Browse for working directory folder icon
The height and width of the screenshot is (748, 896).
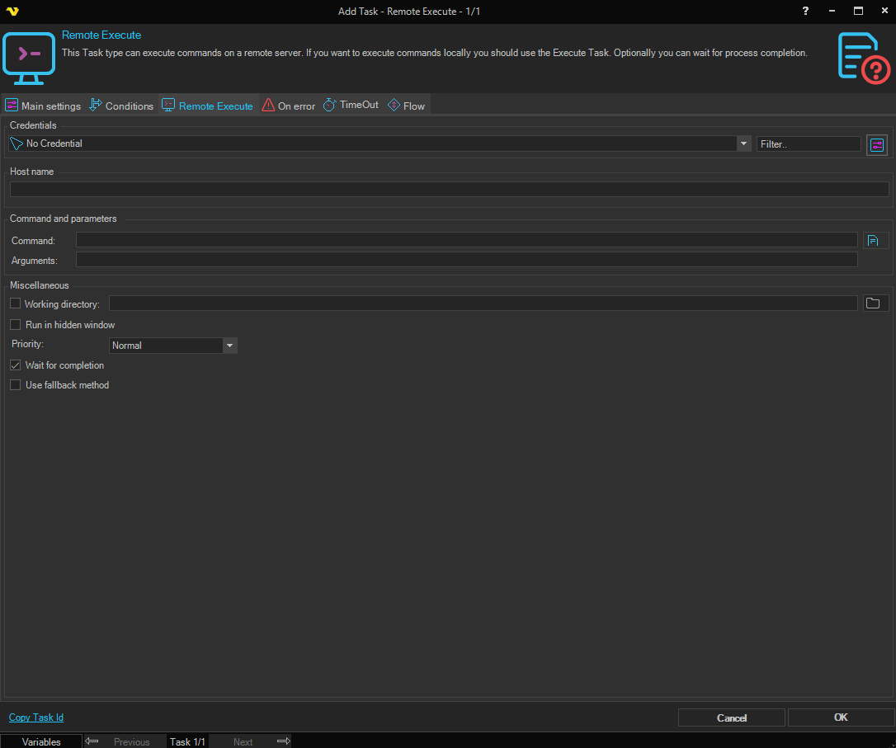(x=875, y=303)
